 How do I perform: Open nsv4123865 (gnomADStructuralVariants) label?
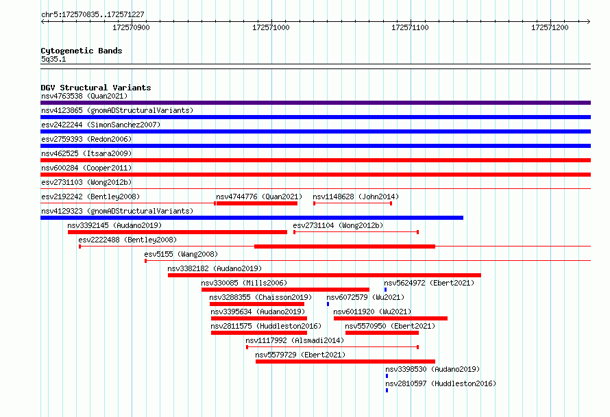point(117,110)
